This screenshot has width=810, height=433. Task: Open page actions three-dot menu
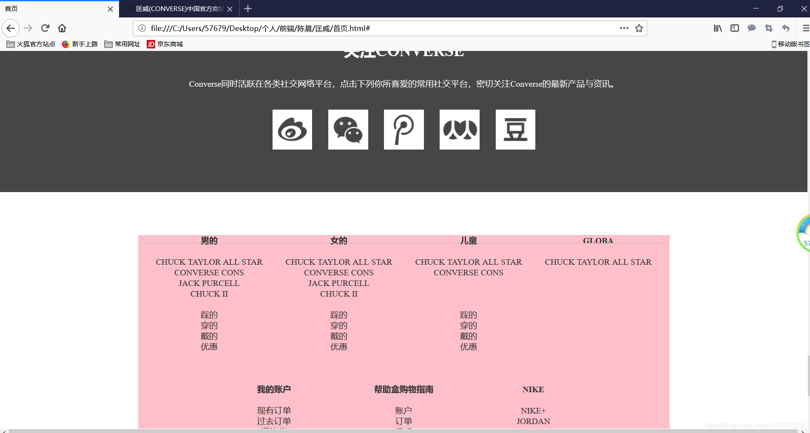pyautogui.click(x=624, y=28)
